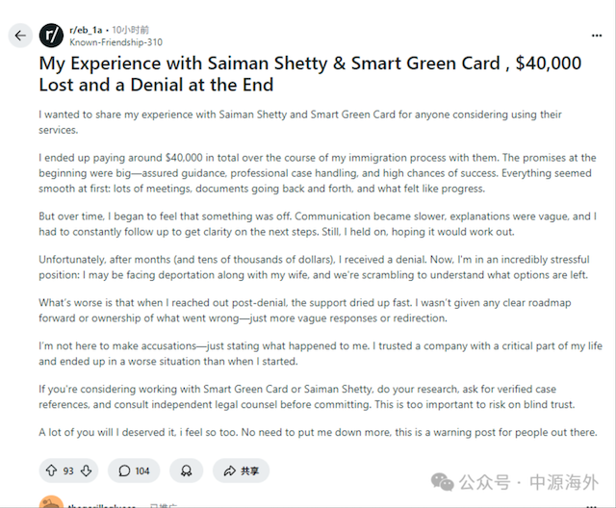Click the 104 comments count
616x508 pixels.
[142, 470]
